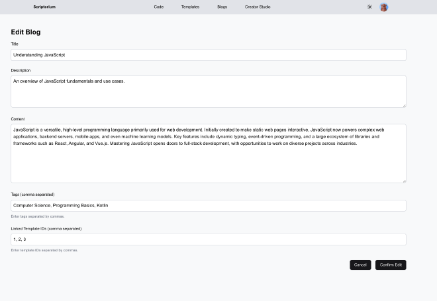The width and height of the screenshot is (437, 301).
Task: Go to the Templates page
Action: pyautogui.click(x=190, y=7)
